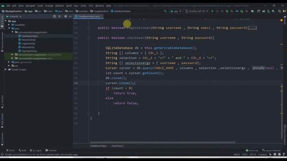Expand the res folder
Viewport: 287px width, 161px height.
9,66
